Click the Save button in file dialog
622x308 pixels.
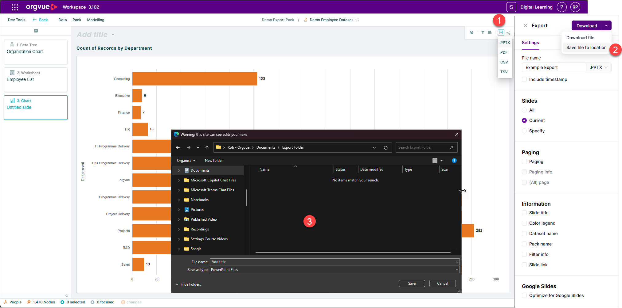click(412, 283)
